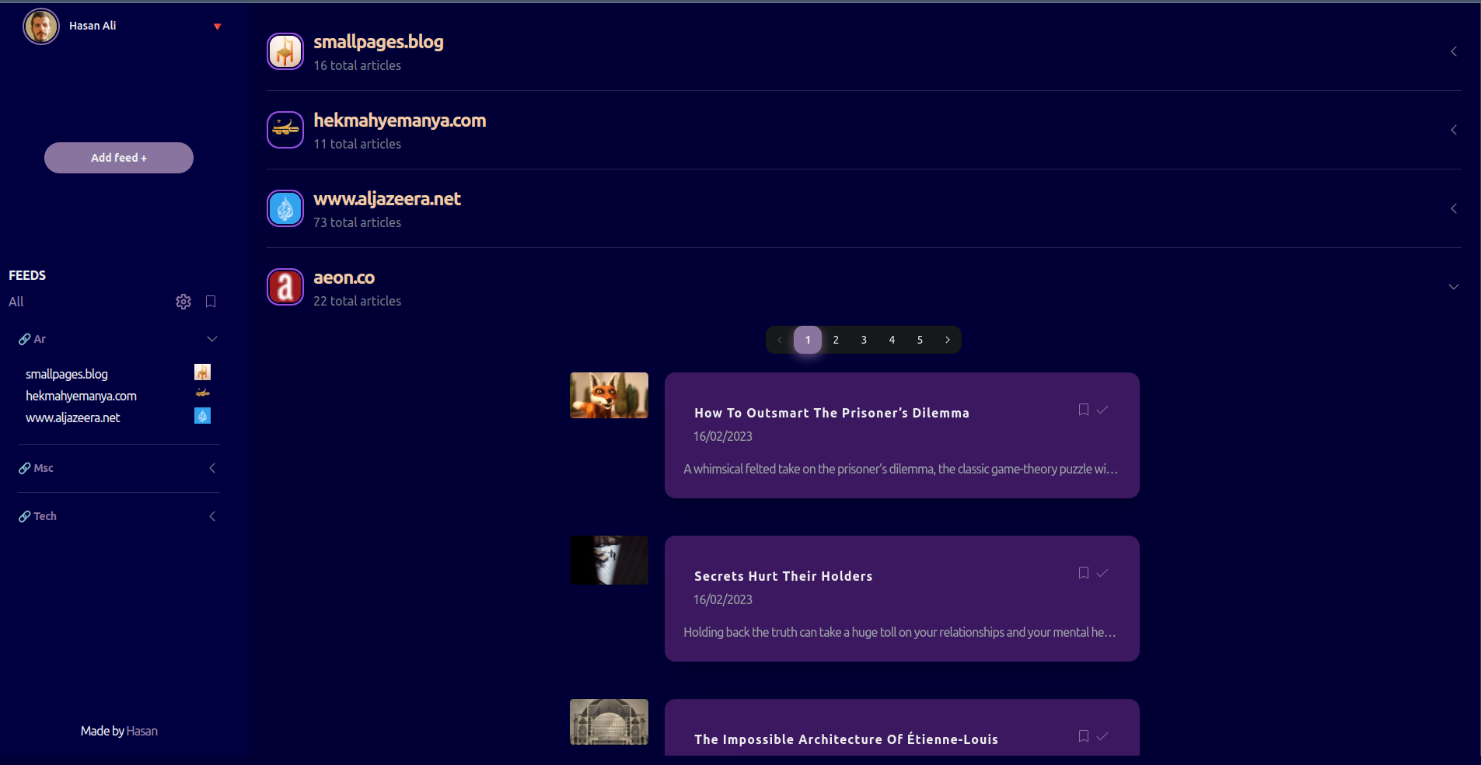Go to next page using the arrow icon
The height and width of the screenshot is (765, 1481).
click(x=948, y=340)
